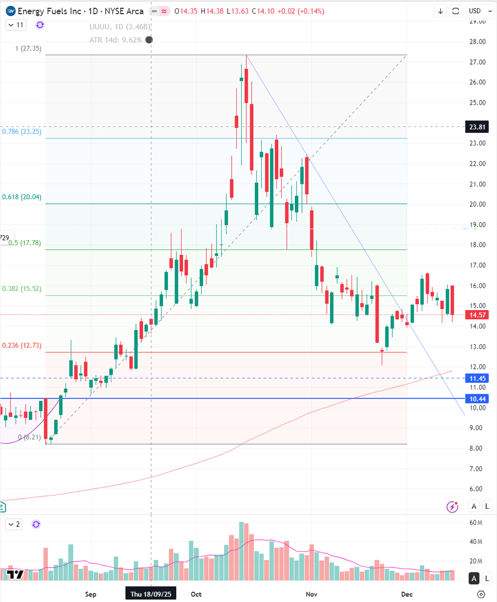The image size is (497, 602).
Task: Click Fibonacci level label 0.618 (20.04)
Action: 22,197
